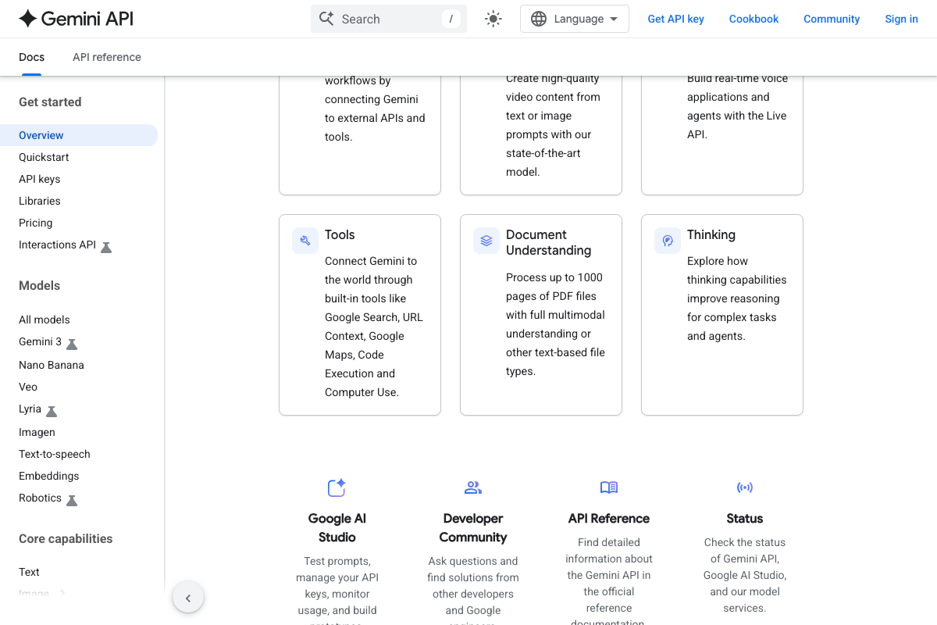The height and width of the screenshot is (625, 937).
Task: Open the Cookbook page
Action: tap(754, 18)
